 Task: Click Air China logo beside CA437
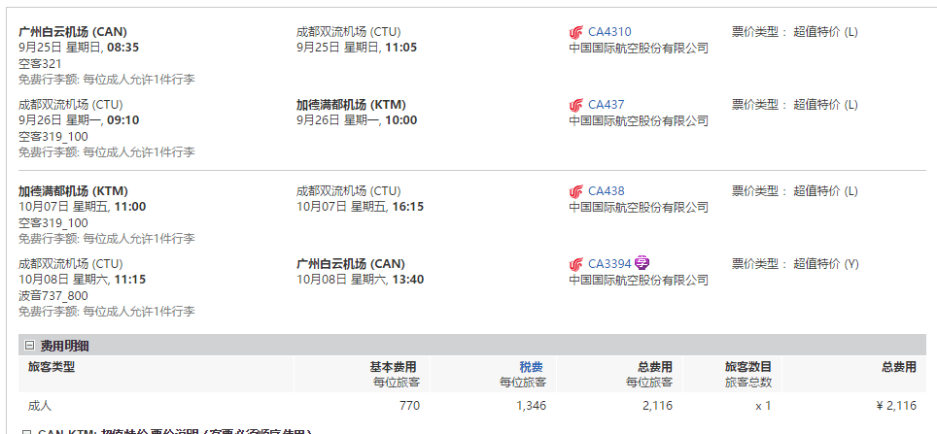click(x=575, y=105)
